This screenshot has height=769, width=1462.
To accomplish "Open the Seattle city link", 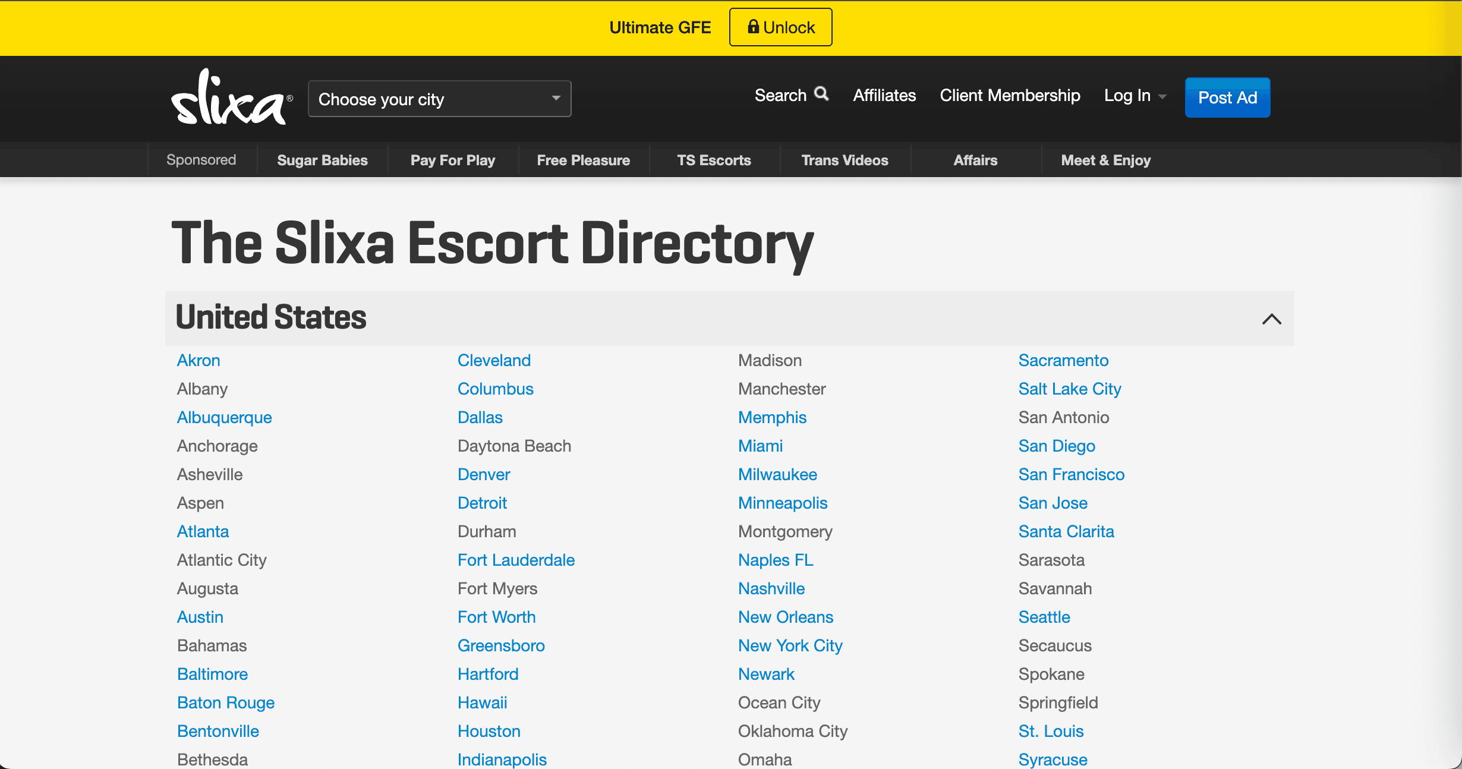I will (x=1044, y=617).
